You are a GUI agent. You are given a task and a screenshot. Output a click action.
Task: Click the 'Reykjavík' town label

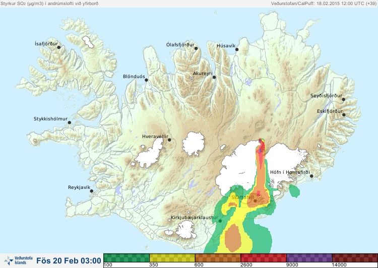pyautogui.click(x=79, y=187)
